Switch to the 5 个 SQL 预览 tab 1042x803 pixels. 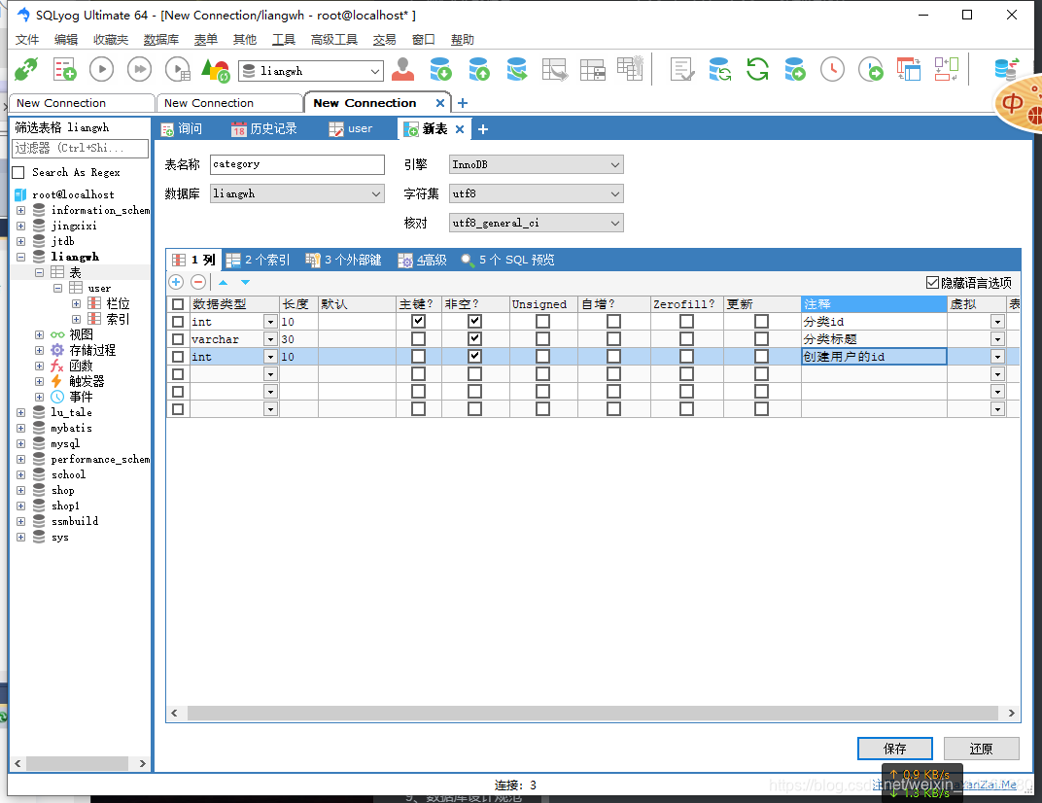508,260
